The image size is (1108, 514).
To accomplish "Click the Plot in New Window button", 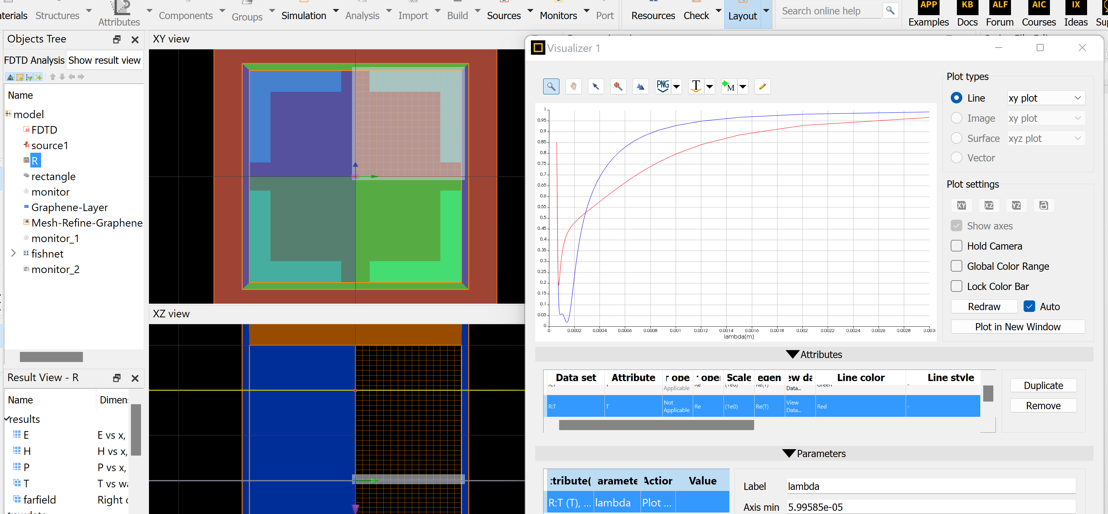I will click(x=1017, y=327).
